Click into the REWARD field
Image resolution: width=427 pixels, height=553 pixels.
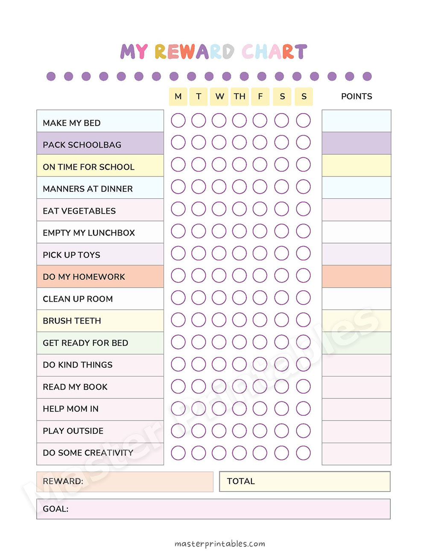[145, 482]
